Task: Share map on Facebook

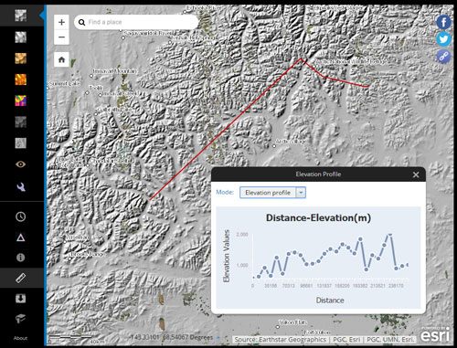Action: [443, 22]
